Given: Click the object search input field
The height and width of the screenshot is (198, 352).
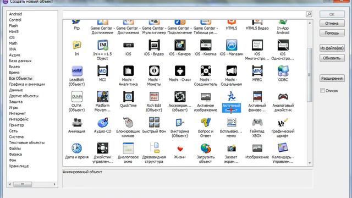Looking at the screenshot, I should tap(184, 14).
